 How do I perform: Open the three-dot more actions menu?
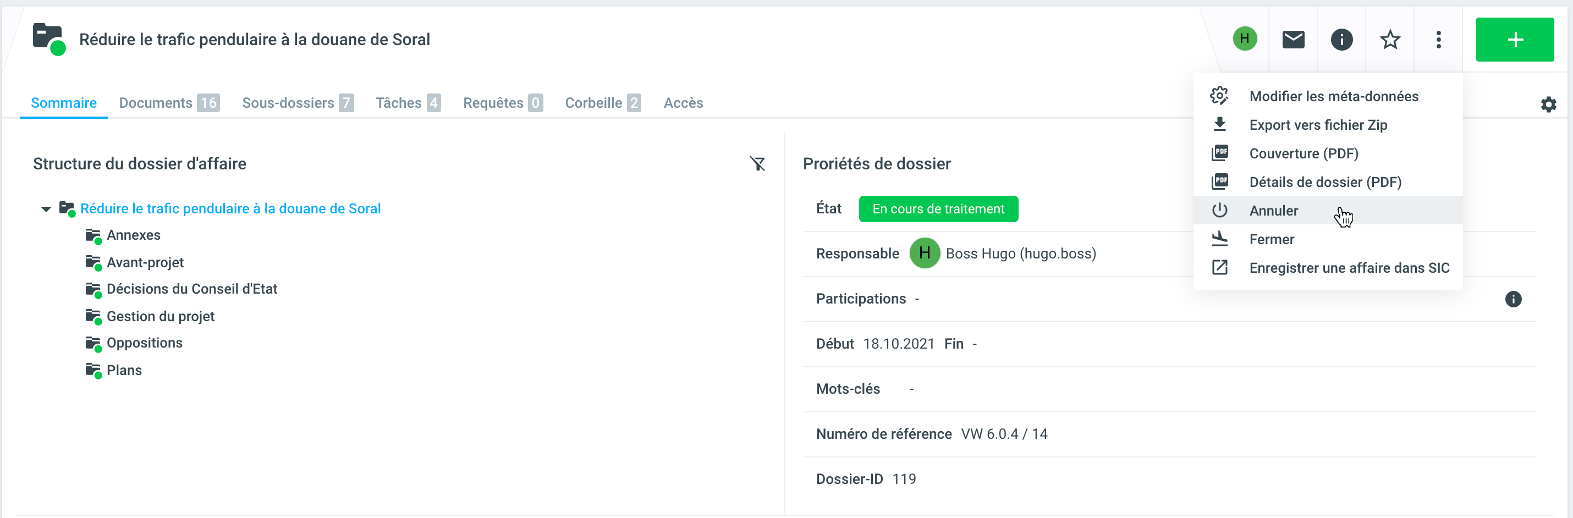(1438, 40)
